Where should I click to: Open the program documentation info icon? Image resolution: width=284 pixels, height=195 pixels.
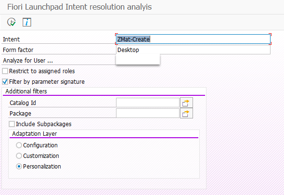[x=27, y=22]
